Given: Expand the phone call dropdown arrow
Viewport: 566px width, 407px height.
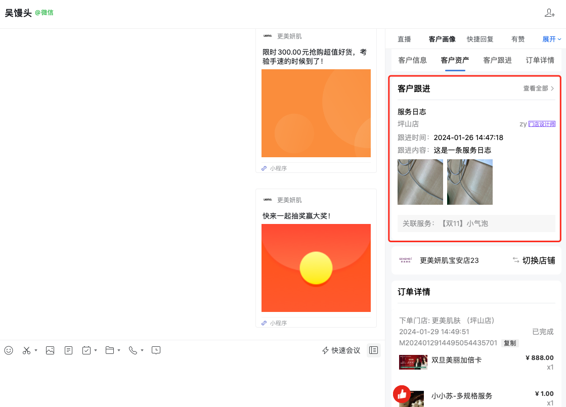Looking at the screenshot, I should [x=142, y=350].
